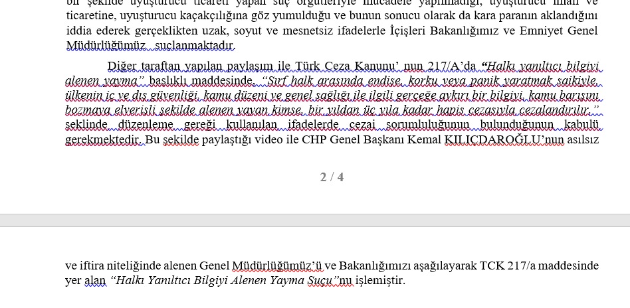Click the italic word "ülkenin"
Screen dimensions: 630x308
tap(82, 96)
